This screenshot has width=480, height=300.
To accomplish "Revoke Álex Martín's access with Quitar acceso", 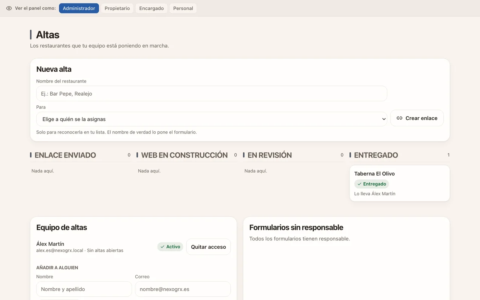I will tap(208, 247).
